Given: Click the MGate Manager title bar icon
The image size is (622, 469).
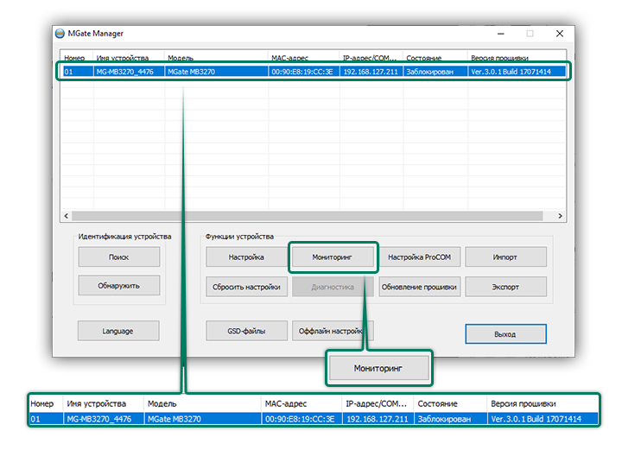Looking at the screenshot, I should 60,34.
